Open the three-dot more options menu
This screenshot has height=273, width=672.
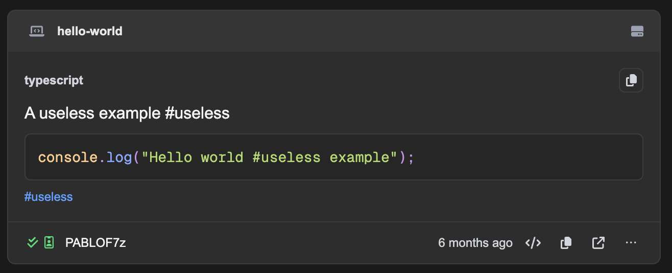pyautogui.click(x=631, y=243)
